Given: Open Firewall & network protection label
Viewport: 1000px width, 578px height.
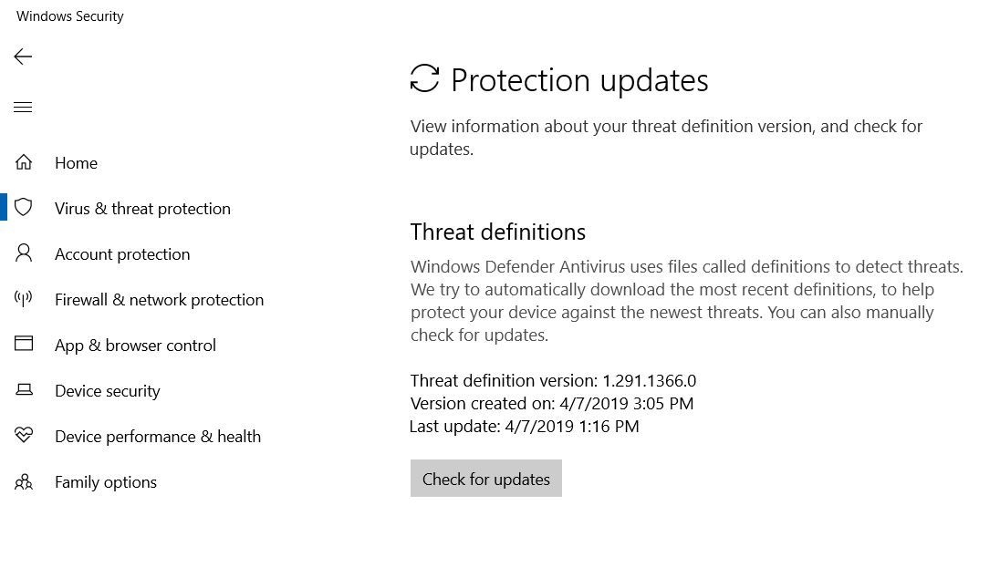Looking at the screenshot, I should click(x=159, y=300).
